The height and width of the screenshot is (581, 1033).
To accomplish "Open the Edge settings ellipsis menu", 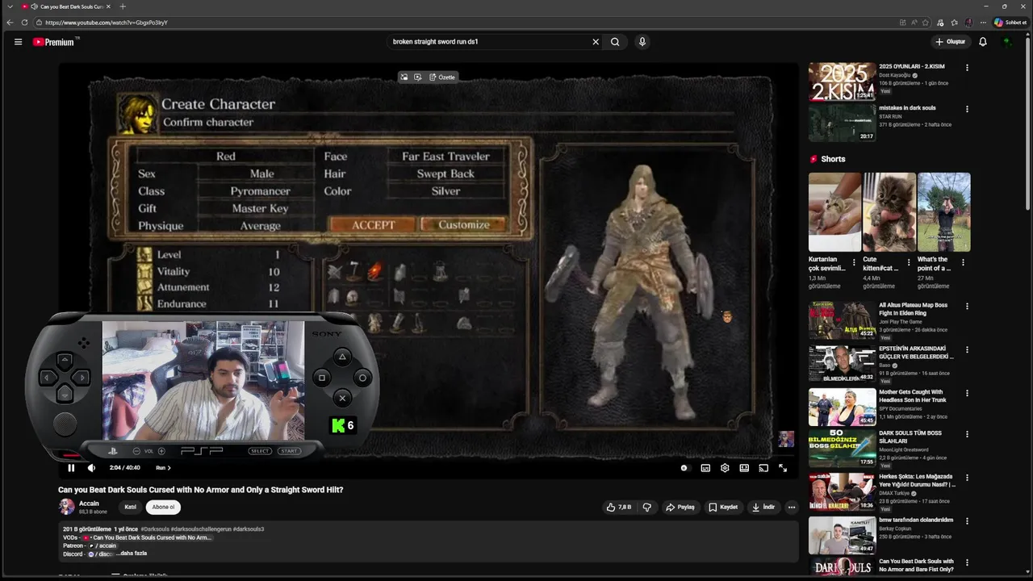I will (983, 23).
